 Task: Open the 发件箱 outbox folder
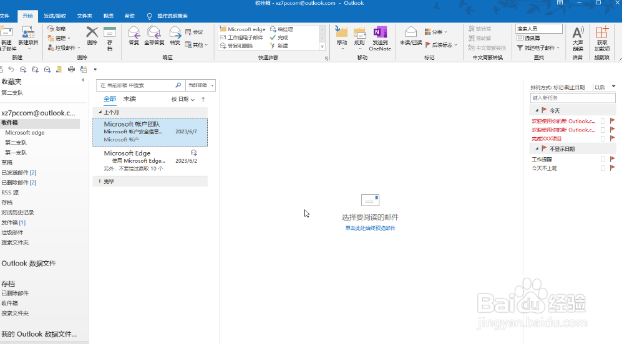(x=13, y=222)
